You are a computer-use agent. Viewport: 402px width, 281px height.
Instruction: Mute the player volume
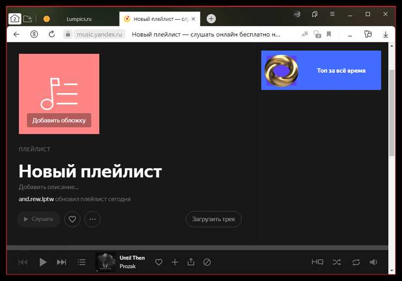(x=373, y=262)
